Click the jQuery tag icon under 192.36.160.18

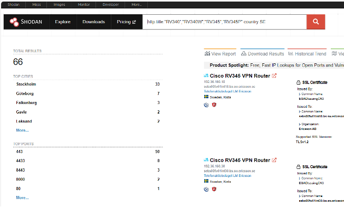(206, 105)
